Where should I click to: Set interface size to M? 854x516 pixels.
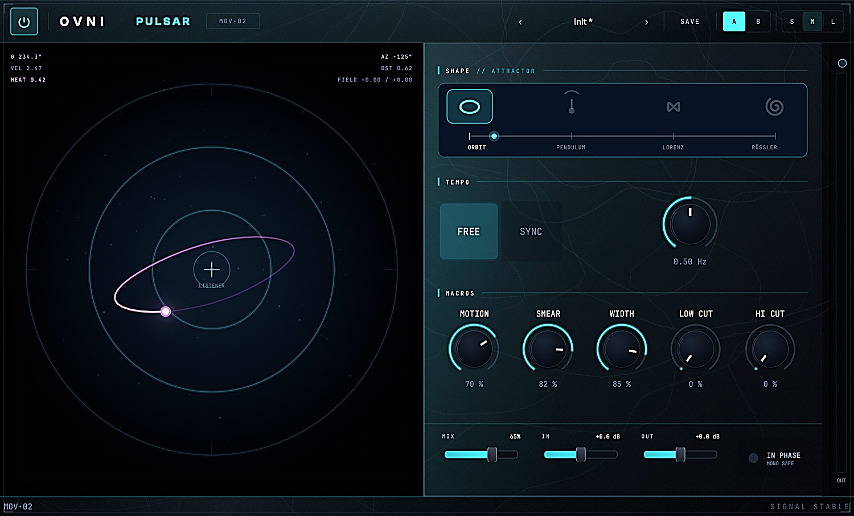(812, 22)
